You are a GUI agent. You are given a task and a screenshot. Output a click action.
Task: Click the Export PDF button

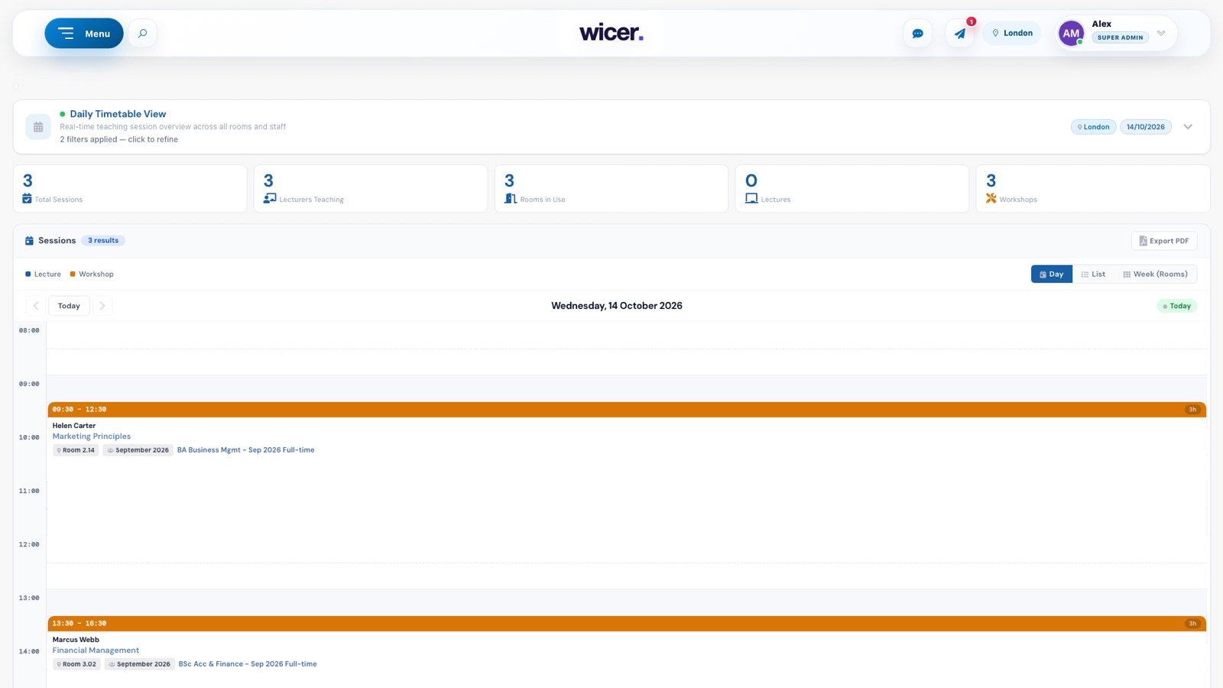tap(1164, 241)
